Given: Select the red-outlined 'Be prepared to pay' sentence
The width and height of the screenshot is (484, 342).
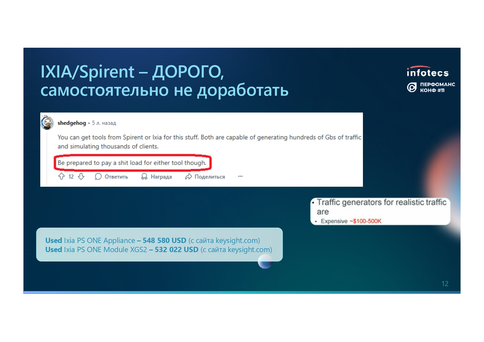Looking at the screenshot, I should coord(132,163).
